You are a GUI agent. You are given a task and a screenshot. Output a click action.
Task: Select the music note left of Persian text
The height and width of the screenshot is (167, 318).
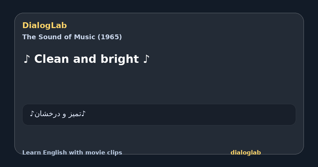click(32, 114)
